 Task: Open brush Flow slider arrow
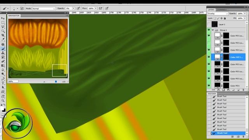(96, 9)
